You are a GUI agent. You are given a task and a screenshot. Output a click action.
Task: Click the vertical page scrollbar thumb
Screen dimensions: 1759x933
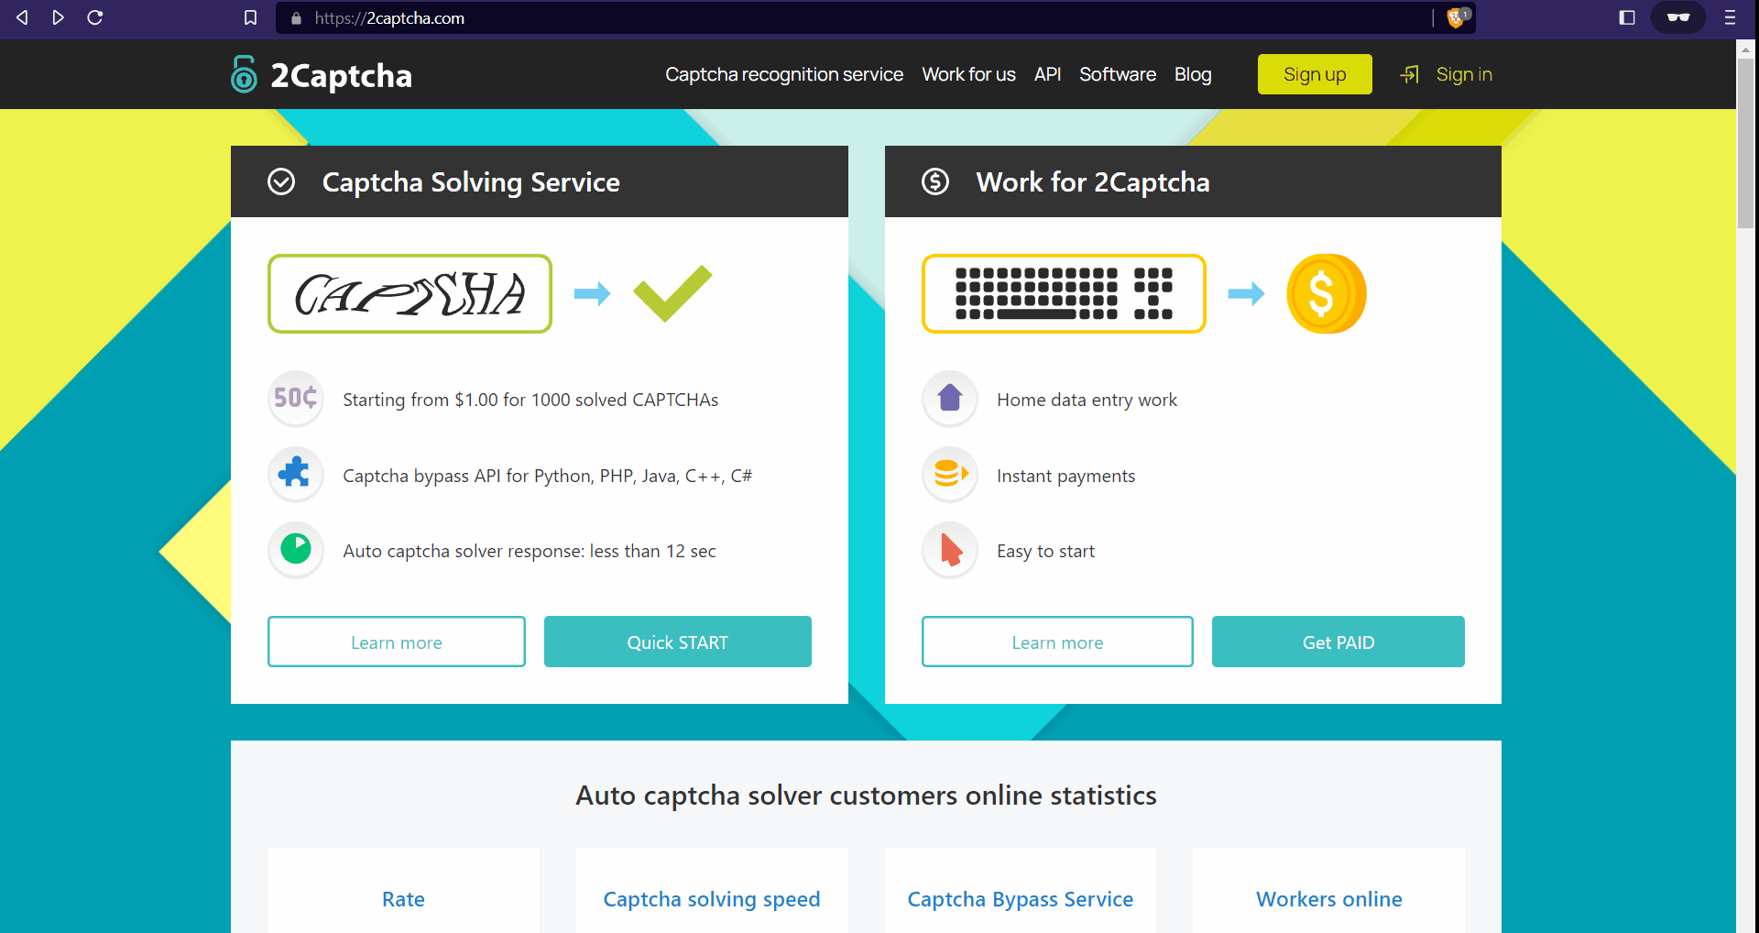pyautogui.click(x=1745, y=143)
